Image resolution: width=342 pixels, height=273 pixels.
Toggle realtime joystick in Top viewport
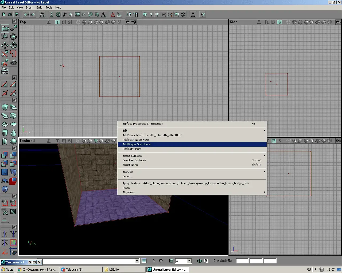49,22
